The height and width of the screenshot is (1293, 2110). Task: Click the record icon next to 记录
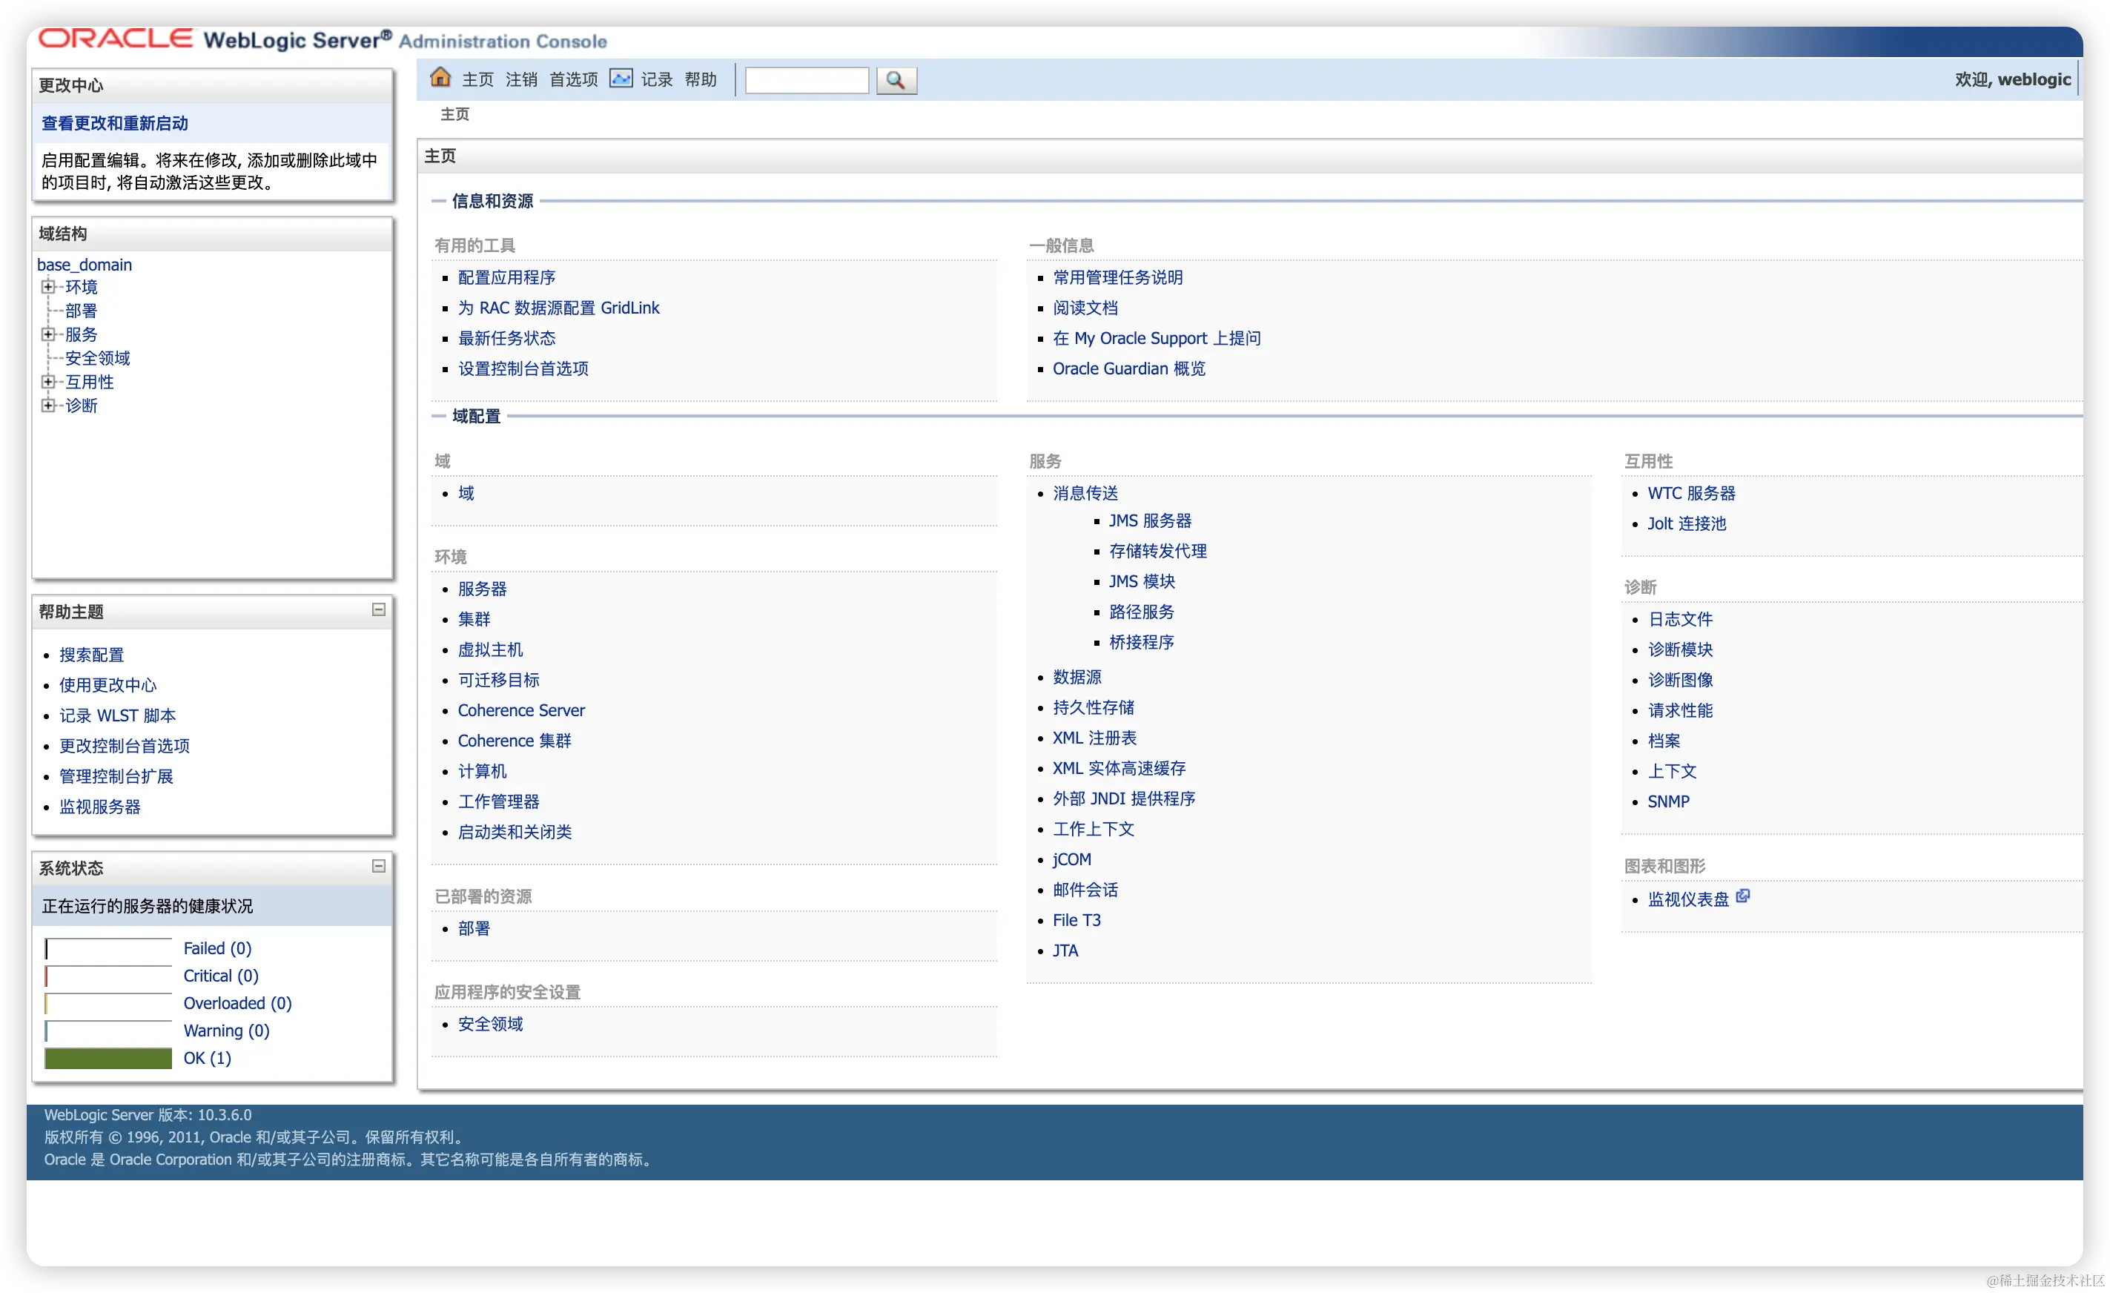[x=621, y=79]
